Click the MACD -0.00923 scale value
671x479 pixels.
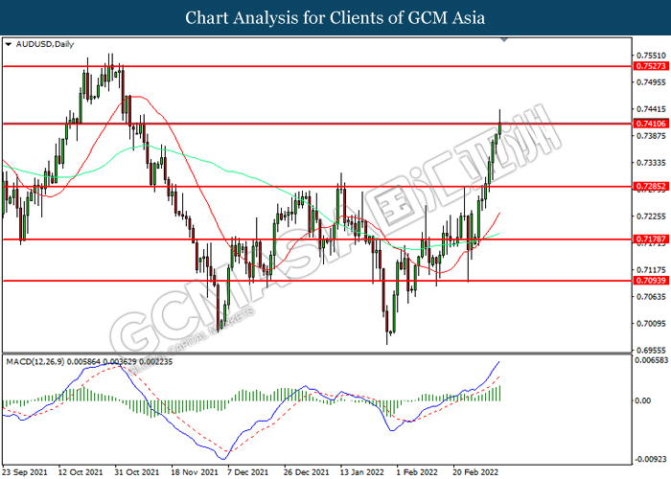click(x=651, y=460)
